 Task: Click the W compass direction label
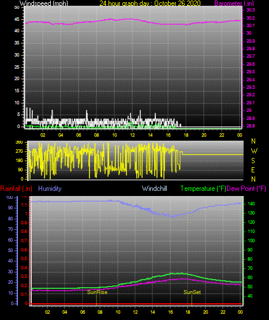[254, 151]
